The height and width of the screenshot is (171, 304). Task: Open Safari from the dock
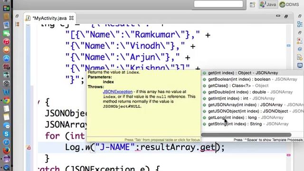6,142
